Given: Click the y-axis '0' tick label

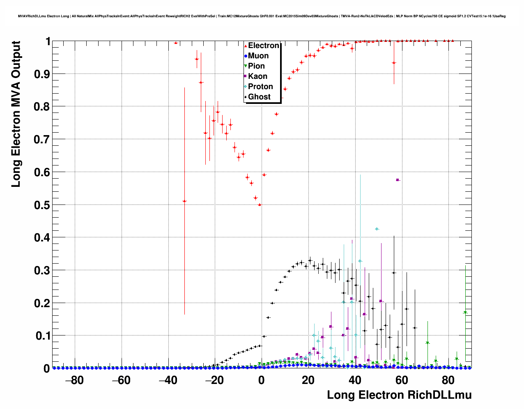Looking at the screenshot, I should tap(47, 368).
